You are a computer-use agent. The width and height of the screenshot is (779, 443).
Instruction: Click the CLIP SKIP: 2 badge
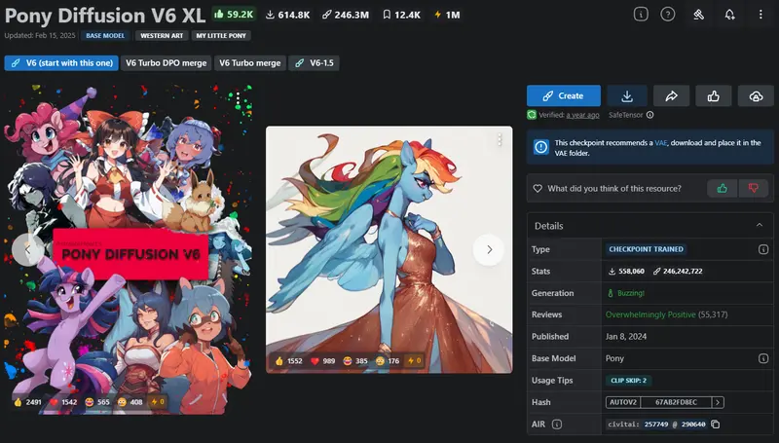(x=628, y=381)
